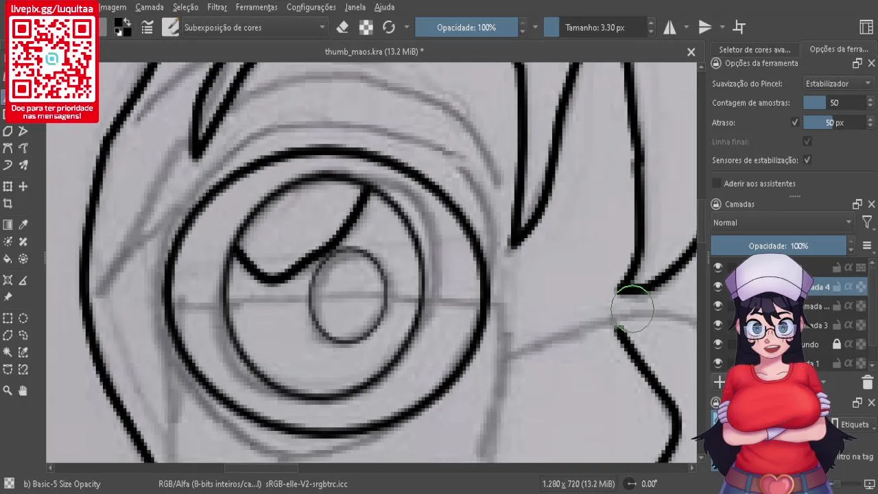This screenshot has height=494, width=878.
Task: Select the Freehand path tool
Action: [x=23, y=148]
